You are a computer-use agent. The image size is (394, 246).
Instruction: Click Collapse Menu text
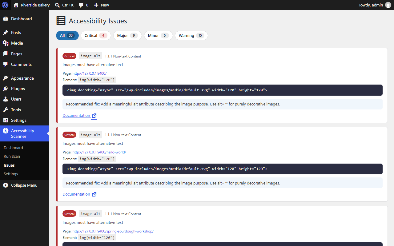tap(24, 185)
